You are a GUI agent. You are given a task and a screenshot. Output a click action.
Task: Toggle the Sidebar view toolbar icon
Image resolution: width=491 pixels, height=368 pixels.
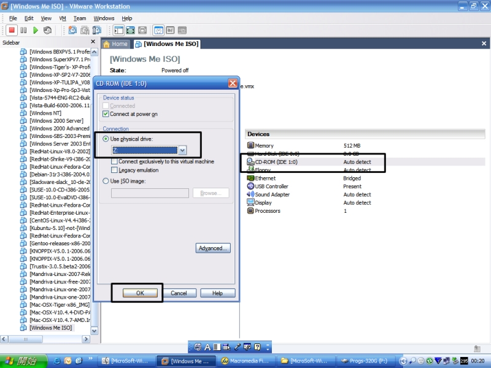point(118,30)
